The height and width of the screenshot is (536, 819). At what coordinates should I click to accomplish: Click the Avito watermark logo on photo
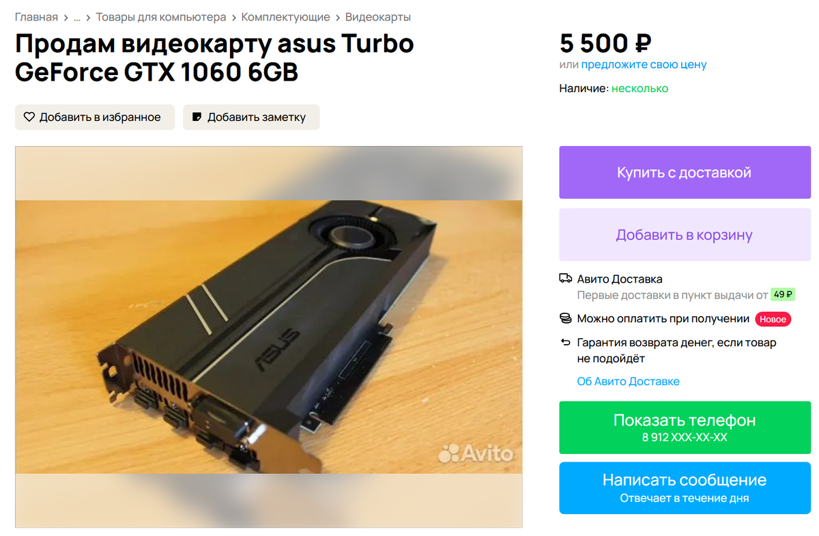476,452
